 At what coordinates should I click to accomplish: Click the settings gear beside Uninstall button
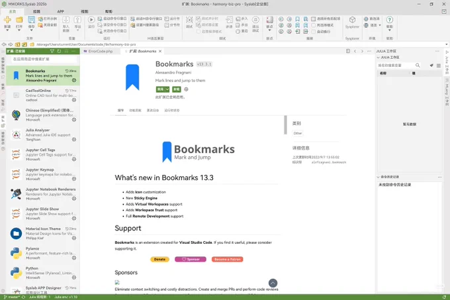[x=186, y=89]
